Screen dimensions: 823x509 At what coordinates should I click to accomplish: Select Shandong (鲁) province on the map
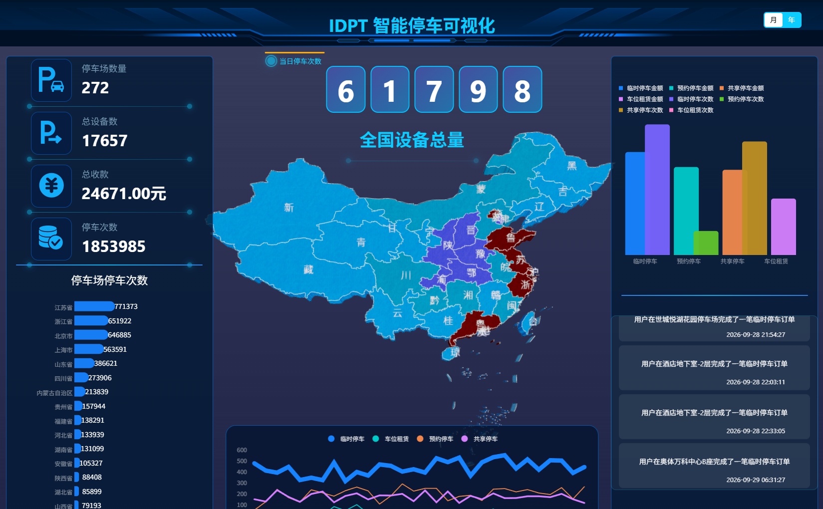[x=510, y=238]
